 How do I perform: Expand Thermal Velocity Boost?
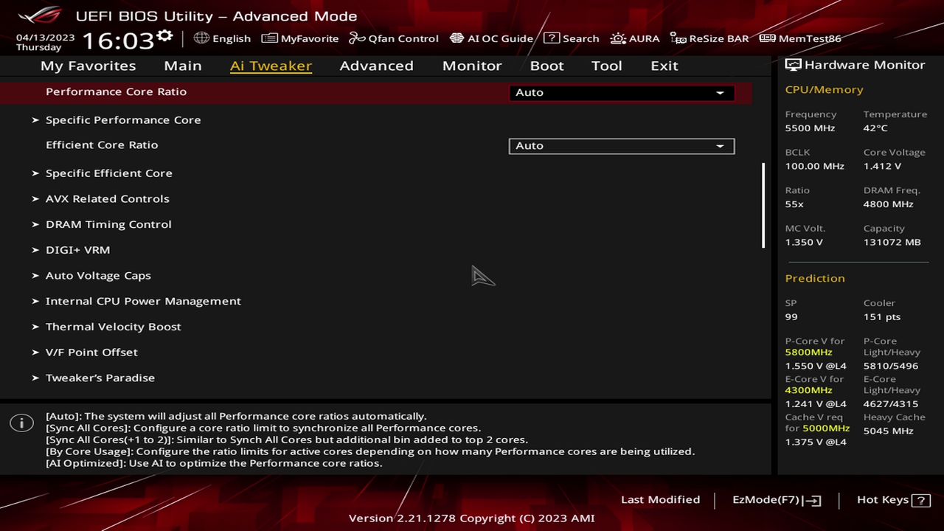[114, 327]
